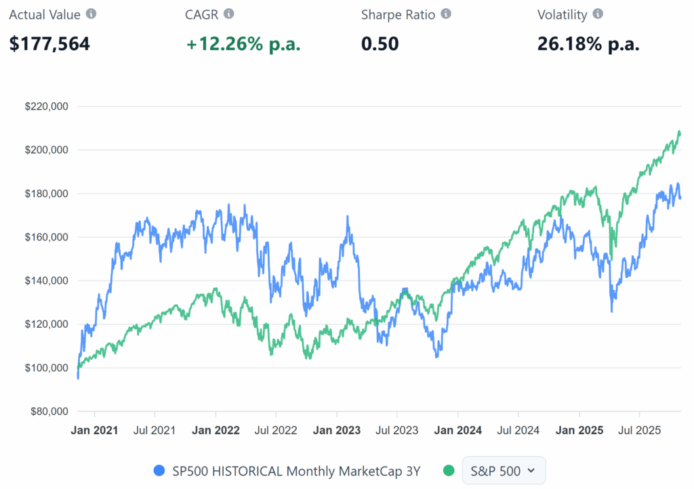The width and height of the screenshot is (694, 489).
Task: Open the S&P 500 benchmark dropdown
Action: [503, 471]
